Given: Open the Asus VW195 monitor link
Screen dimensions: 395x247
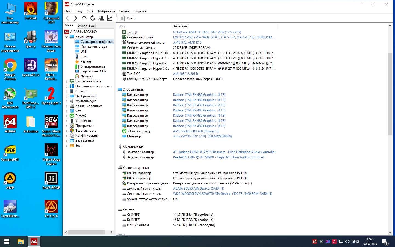Looking at the screenshot, I should pyautogui.click(x=202, y=136).
